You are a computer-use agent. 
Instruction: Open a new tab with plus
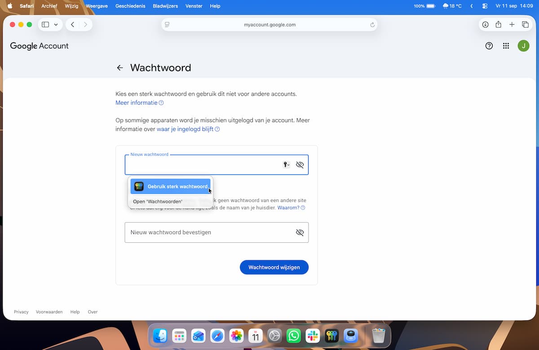[x=512, y=25]
